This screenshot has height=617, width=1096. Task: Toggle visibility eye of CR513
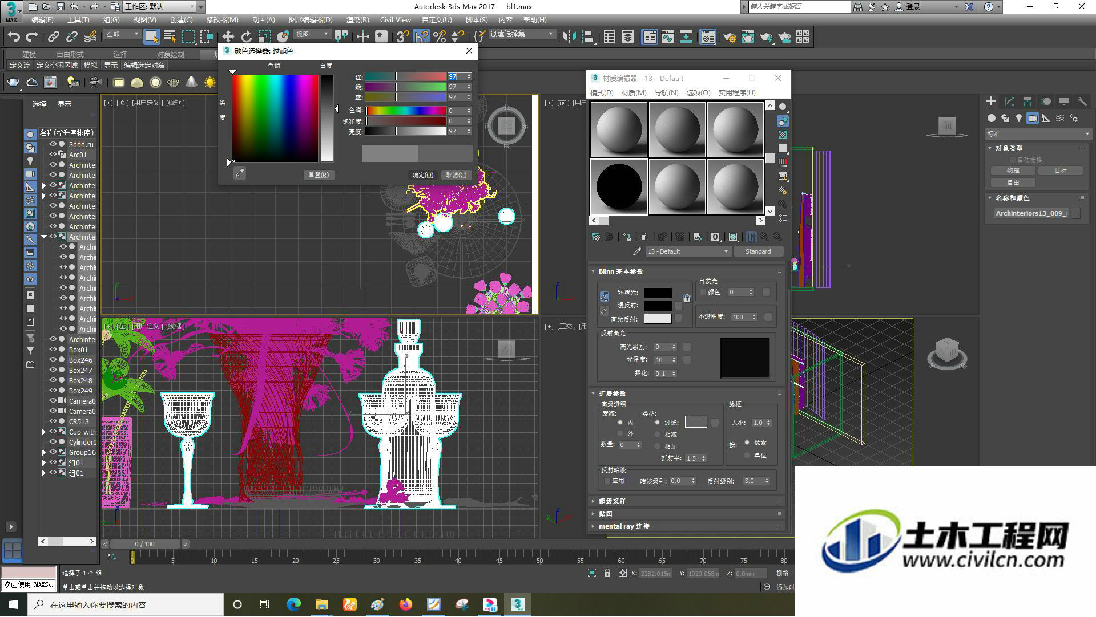click(53, 421)
